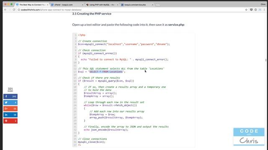Screen dimensions: 268x150
Task: Click the '// Check connection' comment
Action: 92,50
